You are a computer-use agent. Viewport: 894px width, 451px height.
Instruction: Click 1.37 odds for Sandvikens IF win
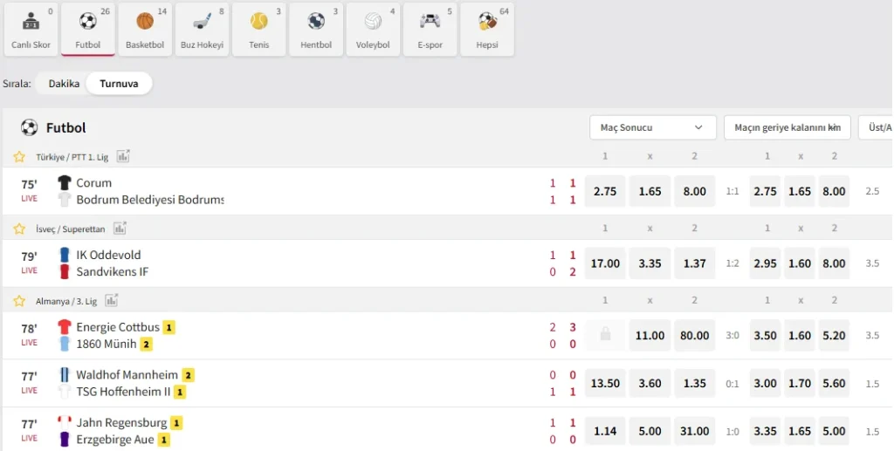point(694,263)
